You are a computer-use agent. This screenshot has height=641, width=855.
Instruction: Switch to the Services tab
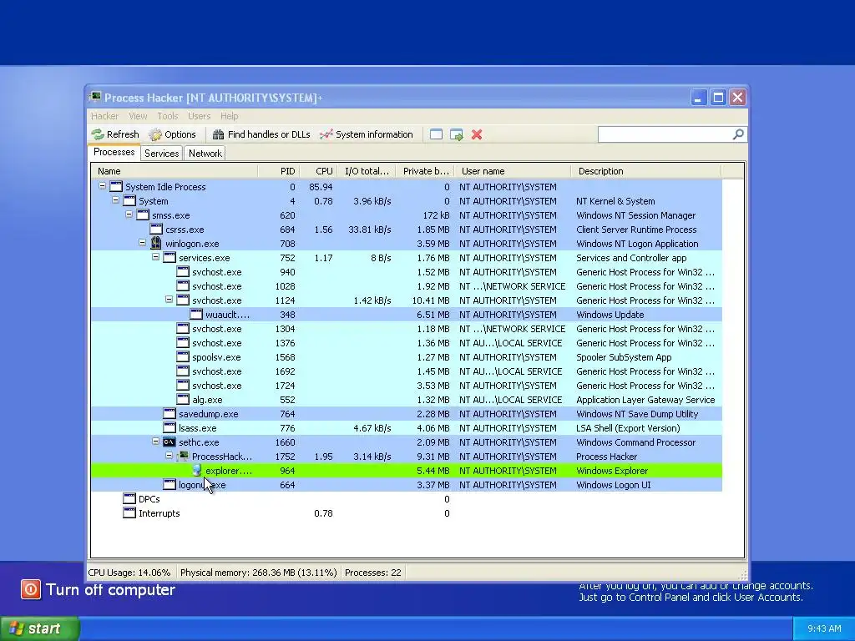(161, 154)
